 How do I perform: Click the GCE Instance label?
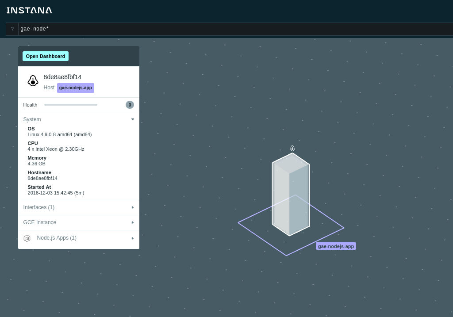[39, 222]
